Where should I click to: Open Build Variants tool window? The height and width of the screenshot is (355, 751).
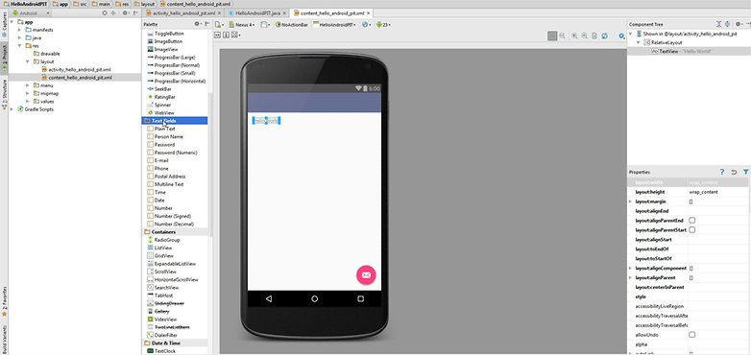coord(4,339)
